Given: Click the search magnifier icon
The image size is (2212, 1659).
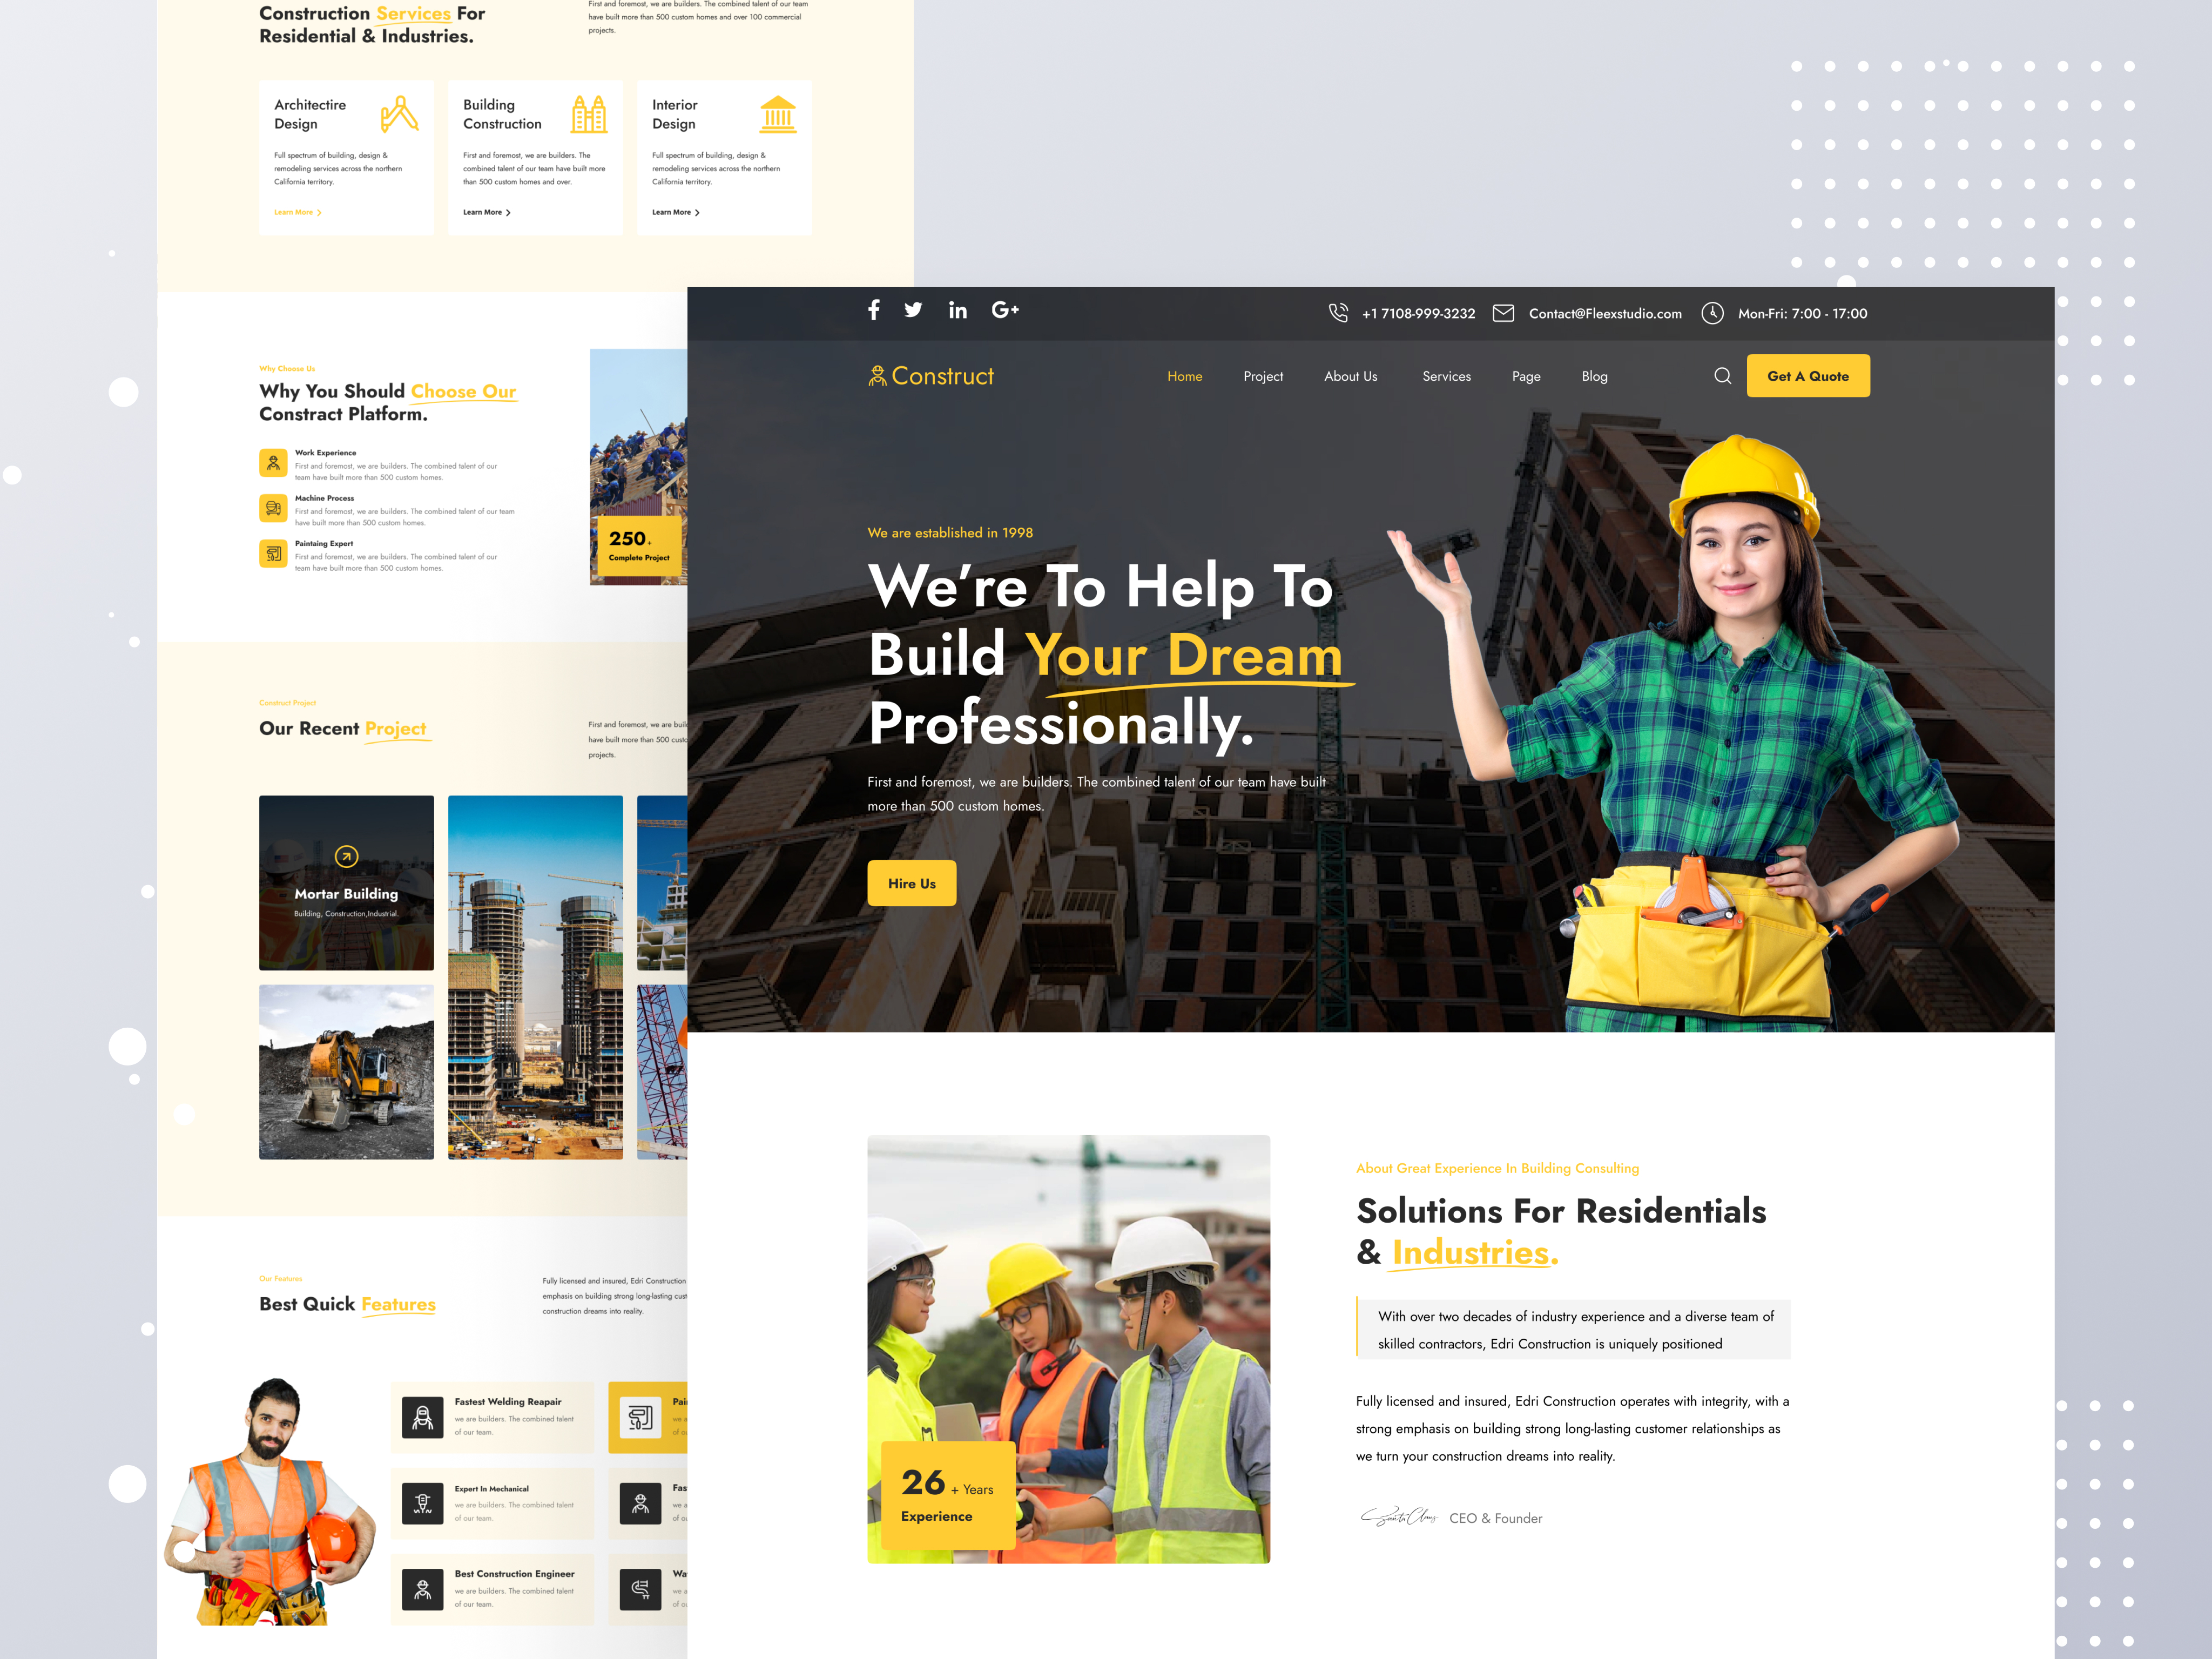Looking at the screenshot, I should 1723,375.
